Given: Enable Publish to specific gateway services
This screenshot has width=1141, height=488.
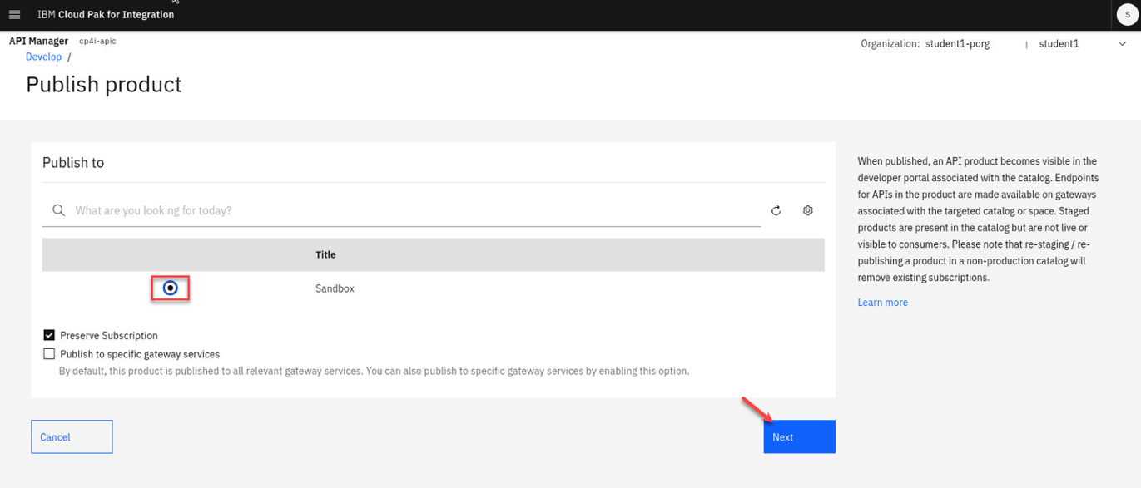Looking at the screenshot, I should 49,354.
